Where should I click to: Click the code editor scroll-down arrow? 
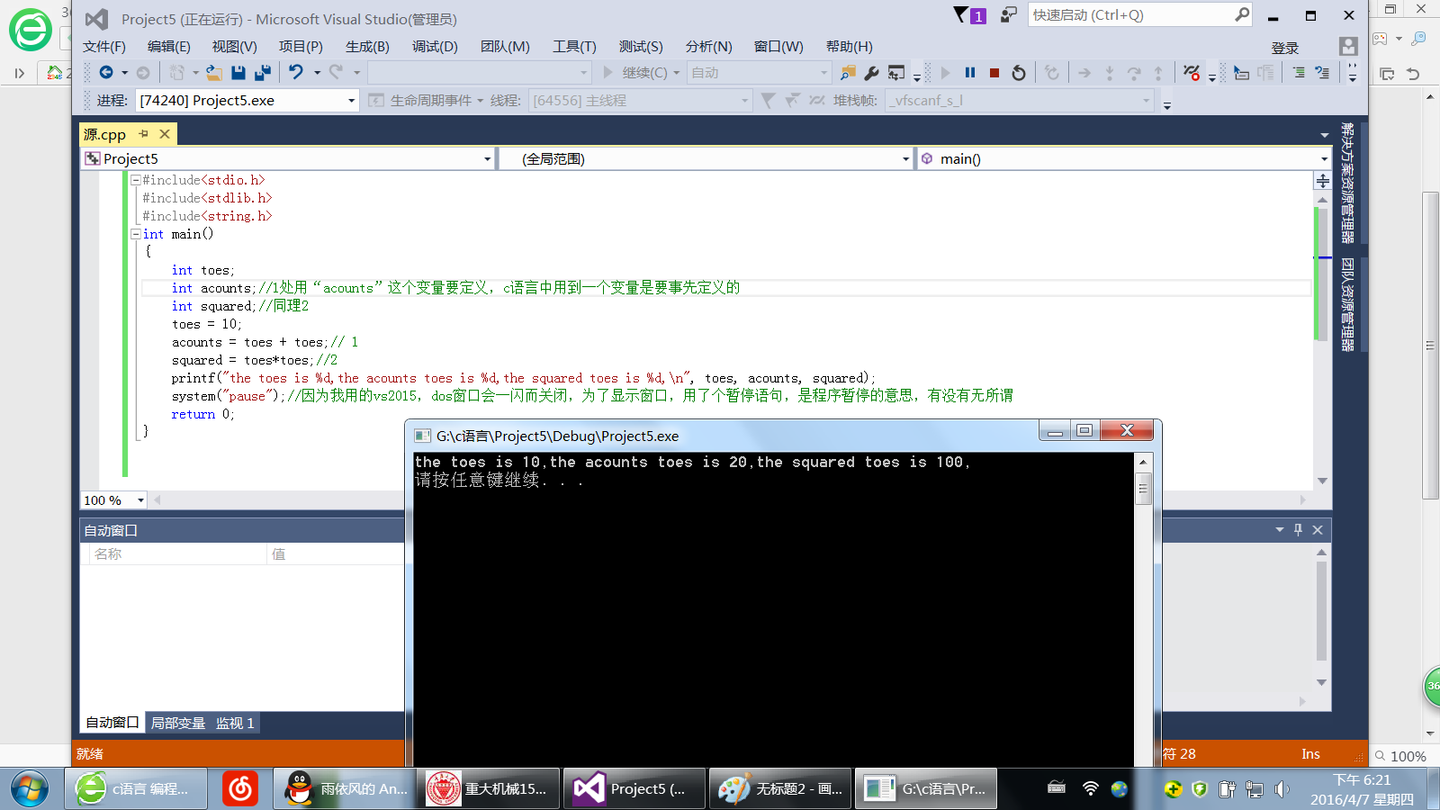coord(1322,481)
